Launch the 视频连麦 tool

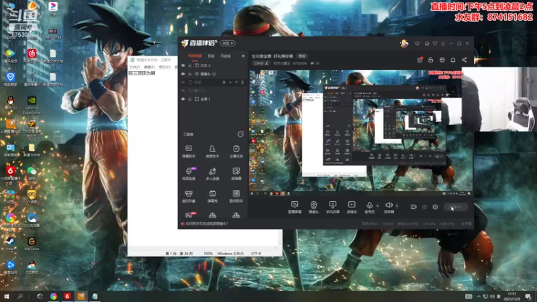[189, 174]
